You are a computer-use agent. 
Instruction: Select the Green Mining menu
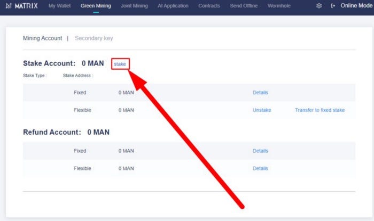(96, 6)
